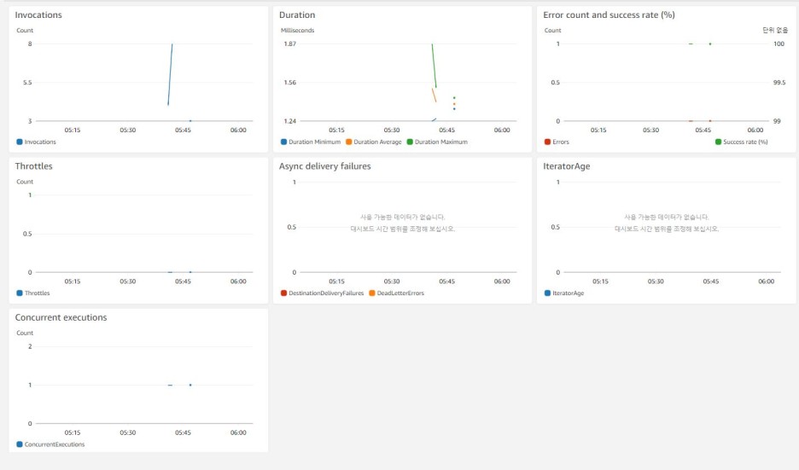Click the Count label in Invocations widget
Viewport: 799px width, 470px height.
coord(25,31)
